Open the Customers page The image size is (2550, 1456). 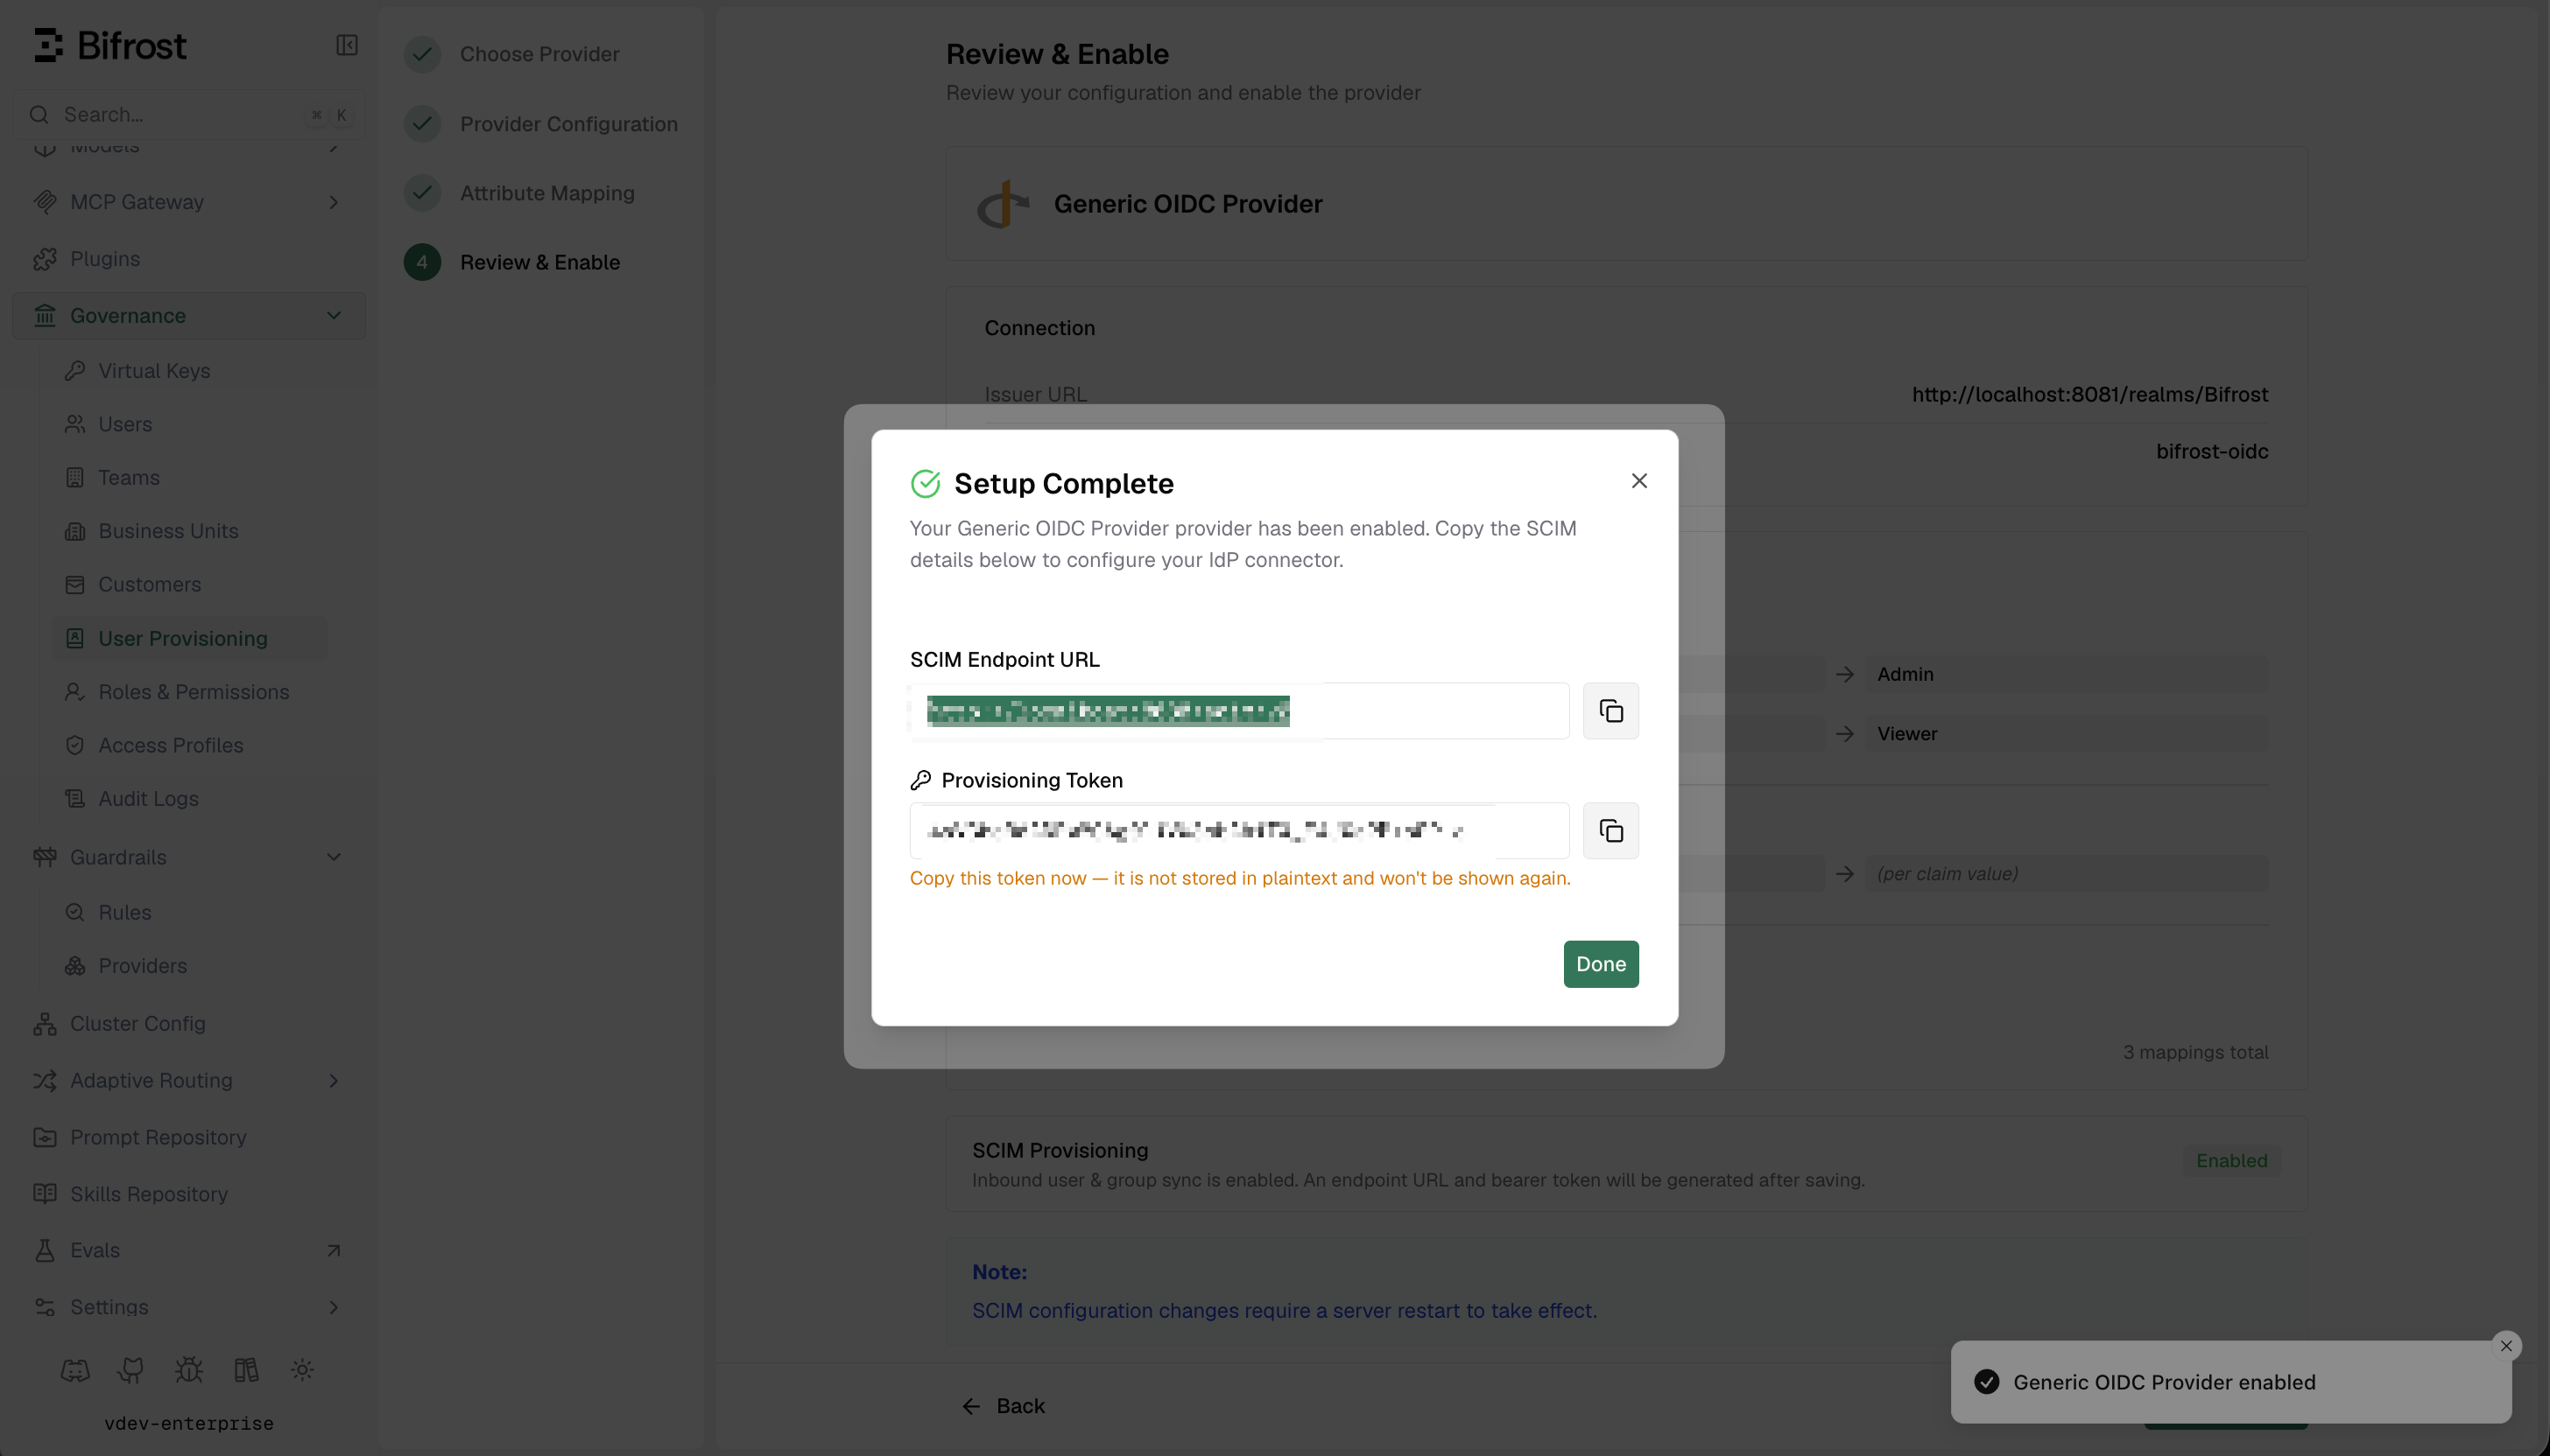[x=190, y=585]
